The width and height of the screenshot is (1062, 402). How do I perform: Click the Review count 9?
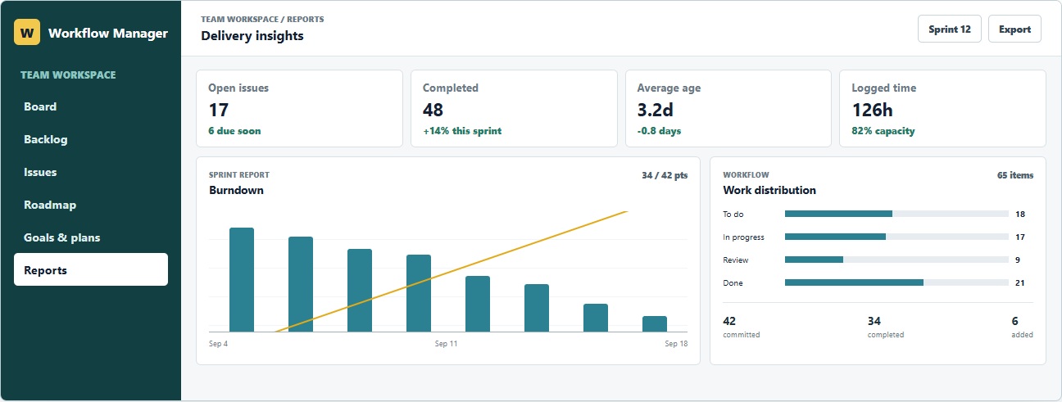1017,260
